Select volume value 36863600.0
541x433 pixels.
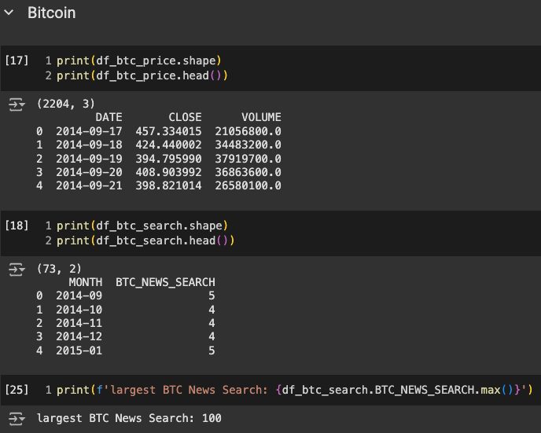pyautogui.click(x=248, y=172)
